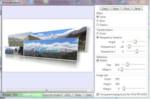This screenshot has height=99, width=150.
Task: Click the horizontal scrollbar right arrow
Action: click(x=92, y=90)
